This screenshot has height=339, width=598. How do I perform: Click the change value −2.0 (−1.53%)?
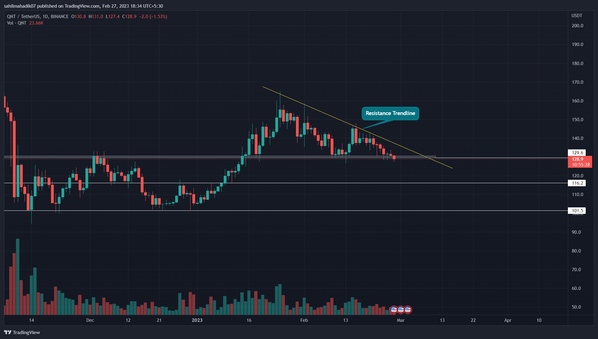click(153, 17)
